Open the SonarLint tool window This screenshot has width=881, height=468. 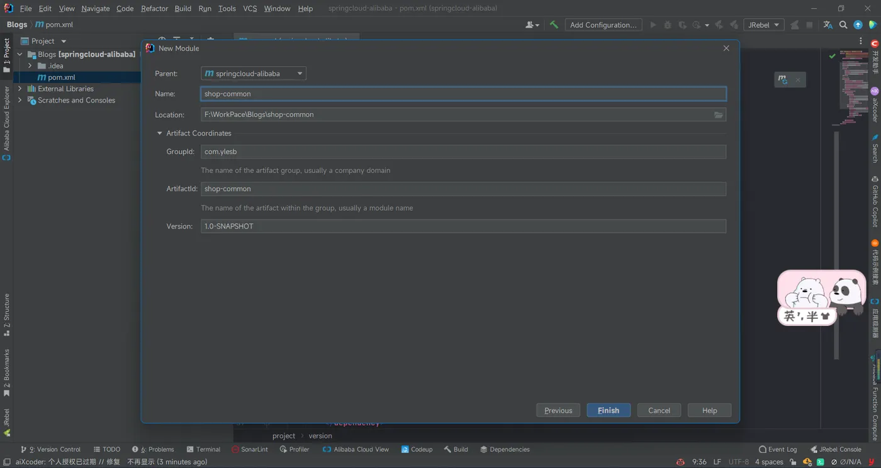coord(250,449)
